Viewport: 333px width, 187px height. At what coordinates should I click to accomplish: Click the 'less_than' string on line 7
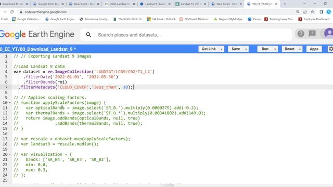[x=105, y=87]
